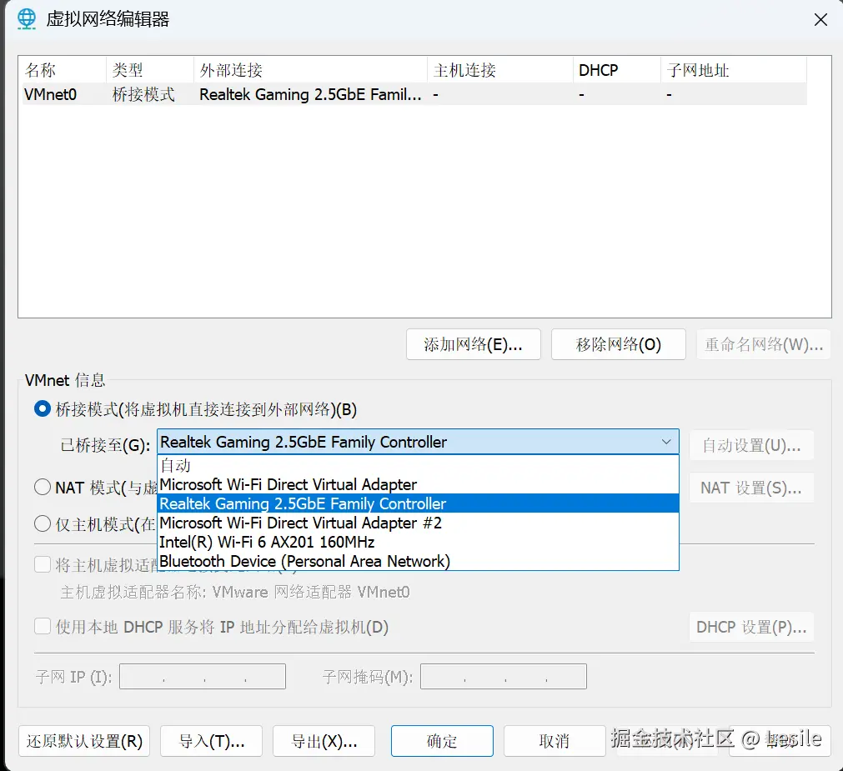This screenshot has height=771, width=843.
Task: Click 还原默认设置(R) to restore defaults
Action: (x=83, y=740)
